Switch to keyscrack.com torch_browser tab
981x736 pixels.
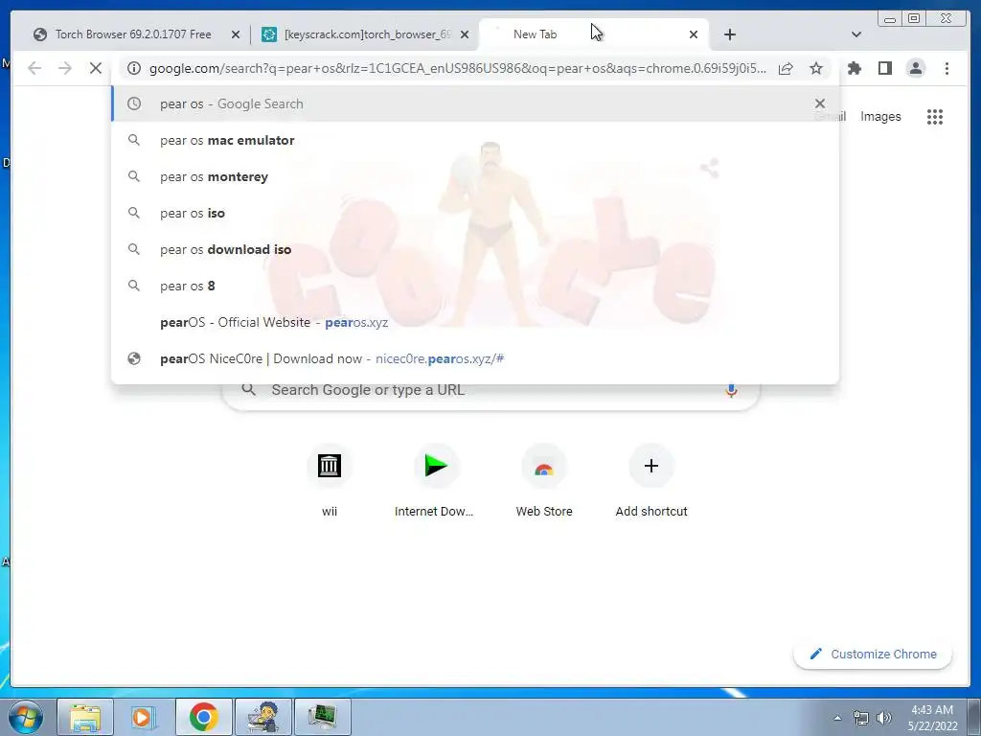[366, 34]
